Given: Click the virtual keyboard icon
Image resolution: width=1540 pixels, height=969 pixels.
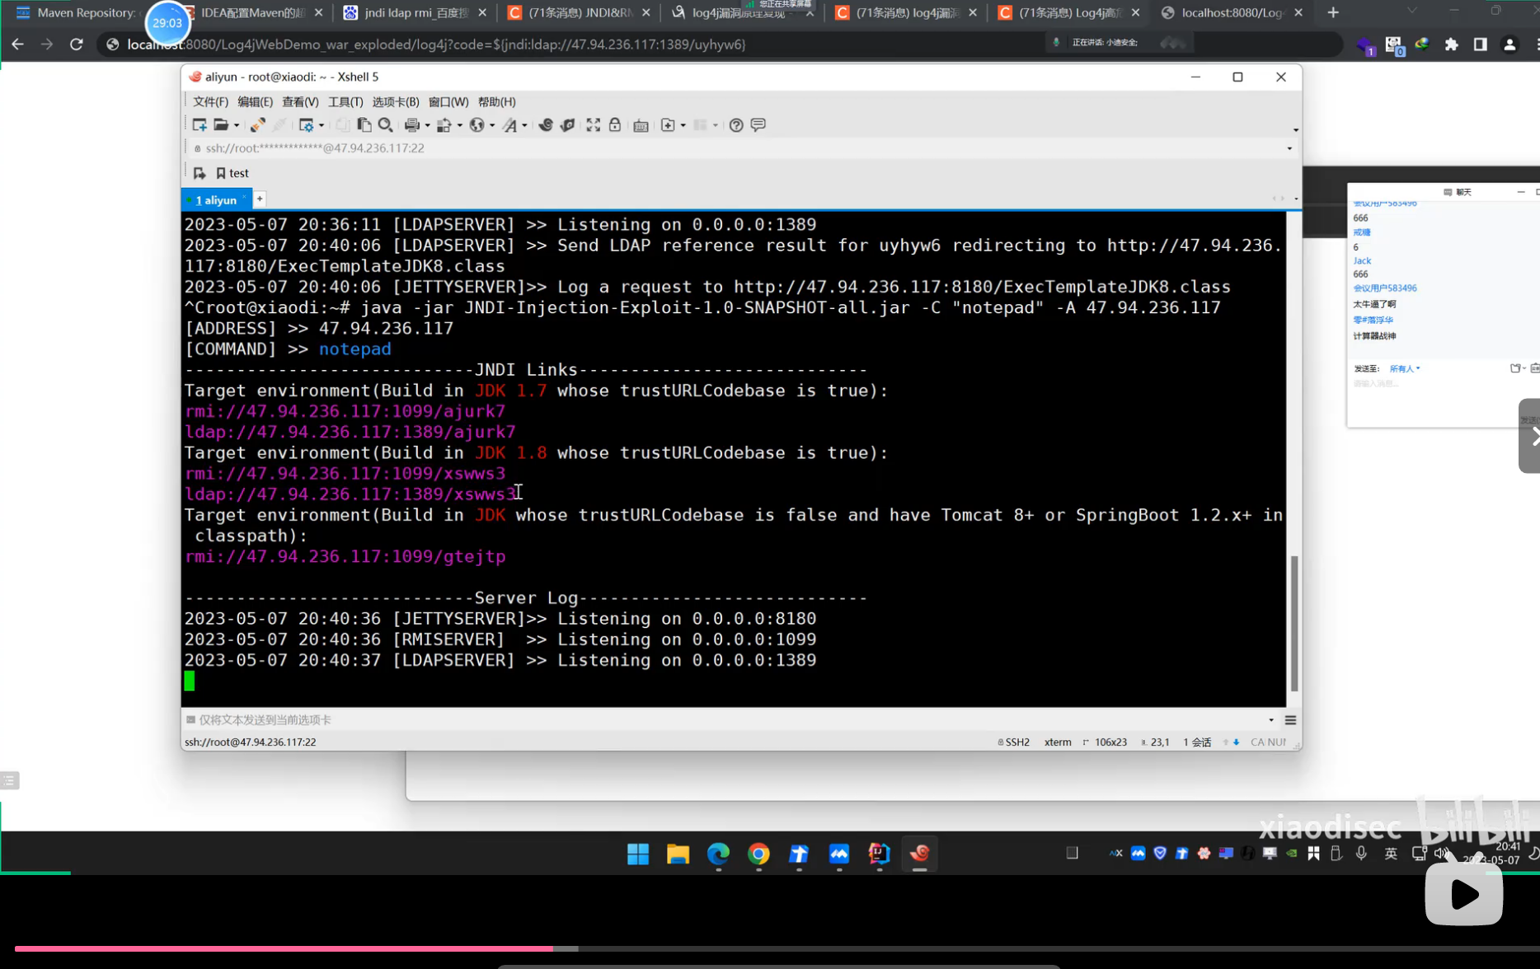Looking at the screenshot, I should coord(641,125).
